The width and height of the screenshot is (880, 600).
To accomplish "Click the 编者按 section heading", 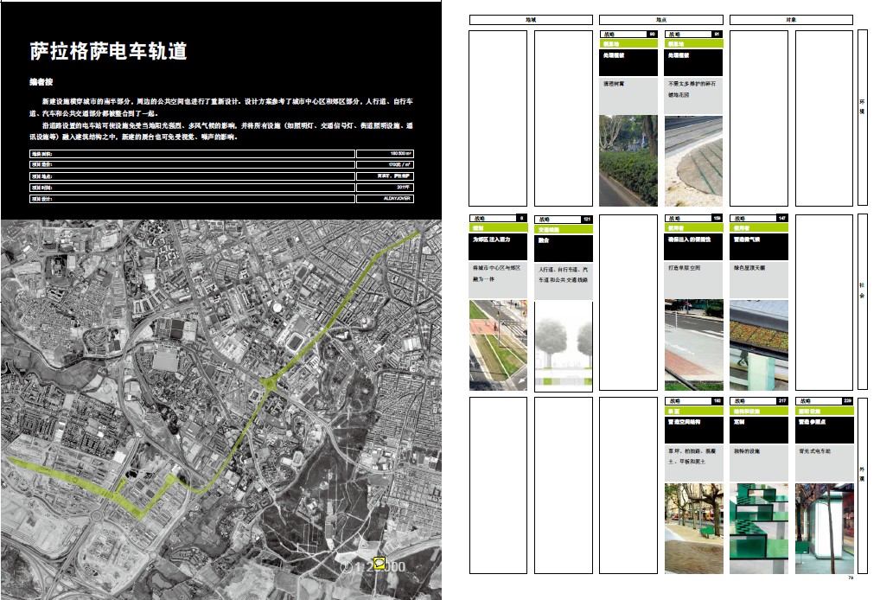I will [x=42, y=84].
